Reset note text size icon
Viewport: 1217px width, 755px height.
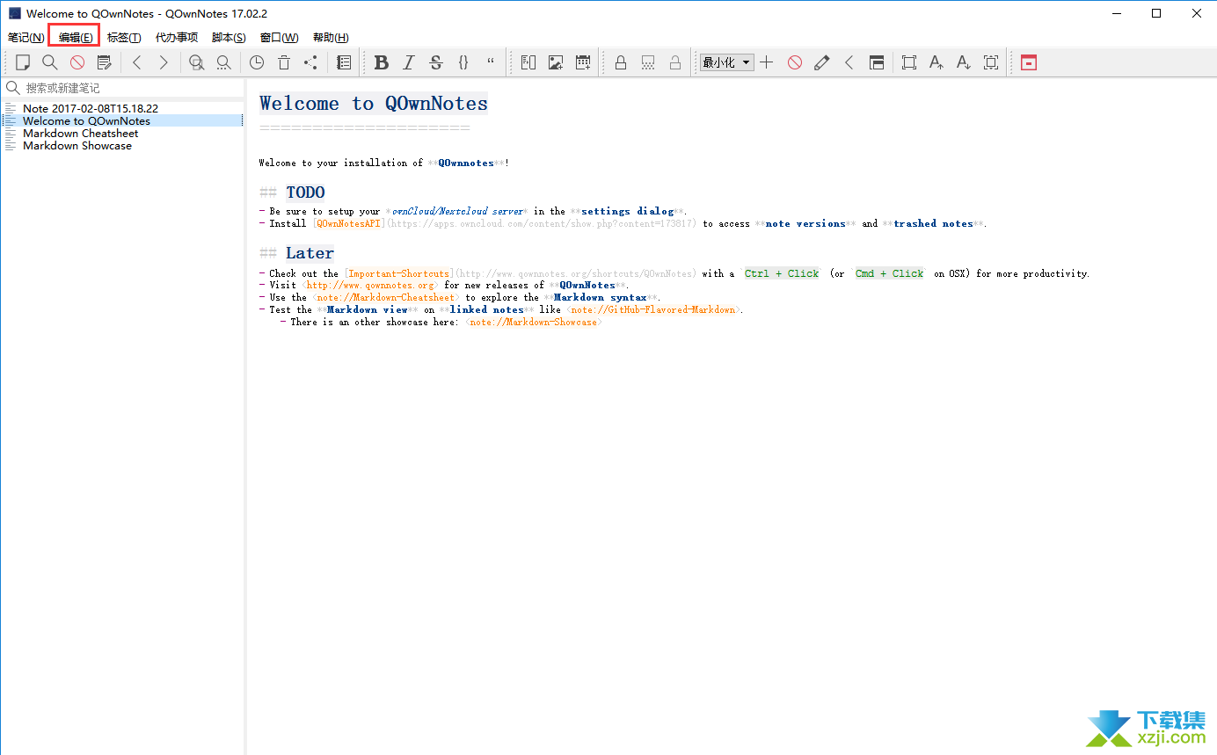991,62
